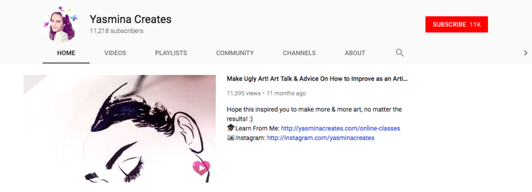Click the Yasmina Creates channel avatar

(61, 25)
